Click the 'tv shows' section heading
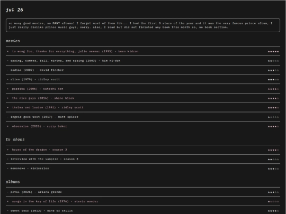 (x=15, y=139)
